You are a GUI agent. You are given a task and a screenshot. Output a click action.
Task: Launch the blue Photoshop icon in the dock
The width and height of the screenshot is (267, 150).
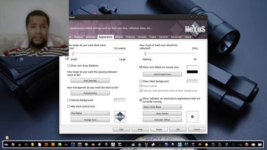[x=73, y=145]
